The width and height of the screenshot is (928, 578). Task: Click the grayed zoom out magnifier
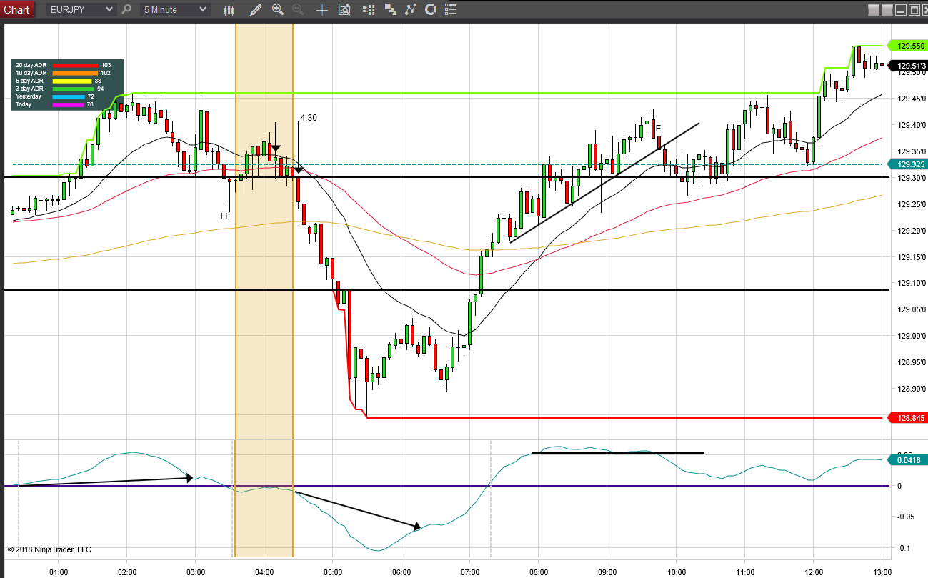[298, 10]
